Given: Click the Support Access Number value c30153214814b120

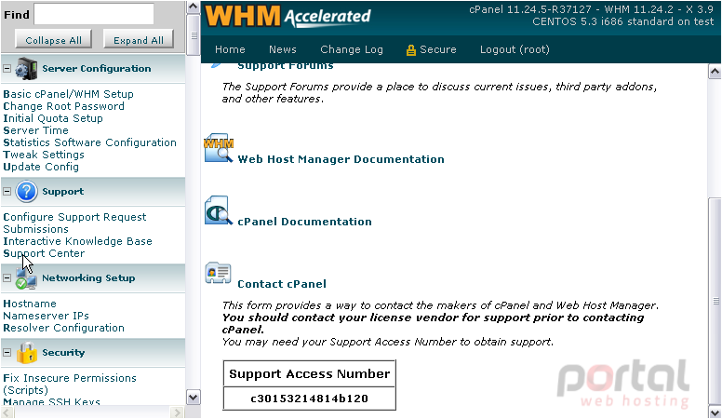Looking at the screenshot, I should 310,399.
